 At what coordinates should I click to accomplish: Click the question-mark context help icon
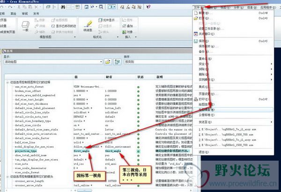[148, 7]
